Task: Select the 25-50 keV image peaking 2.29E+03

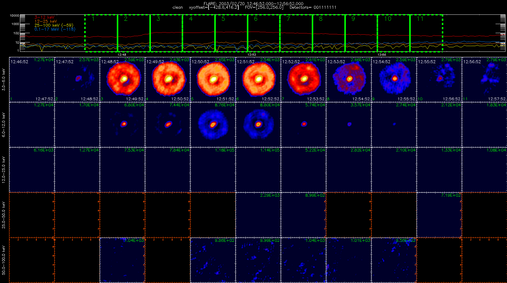Action: (x=258, y=215)
